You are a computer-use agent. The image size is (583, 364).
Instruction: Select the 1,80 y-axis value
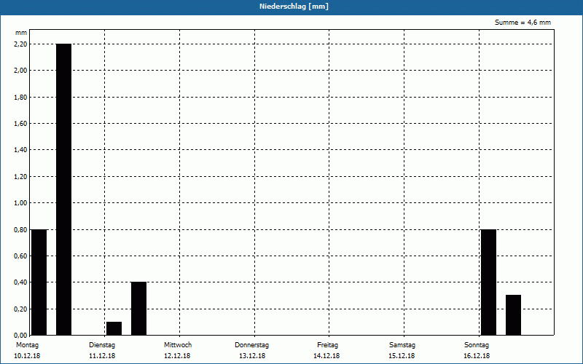20,98
